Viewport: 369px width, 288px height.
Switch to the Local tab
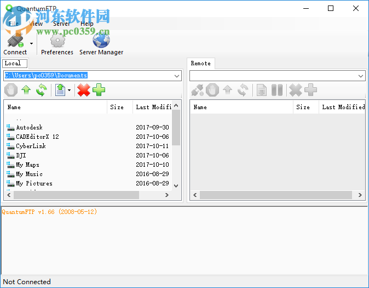(x=15, y=63)
